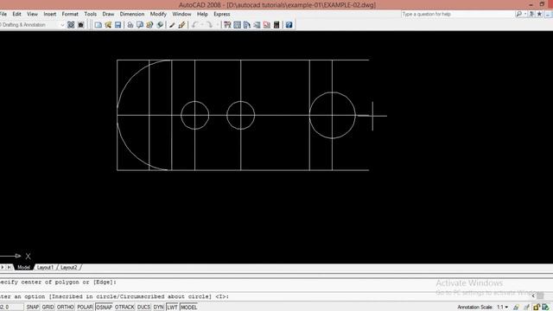Open DesignCenter icon
Screen dimensions: 553x311
pyautogui.click(x=237, y=25)
